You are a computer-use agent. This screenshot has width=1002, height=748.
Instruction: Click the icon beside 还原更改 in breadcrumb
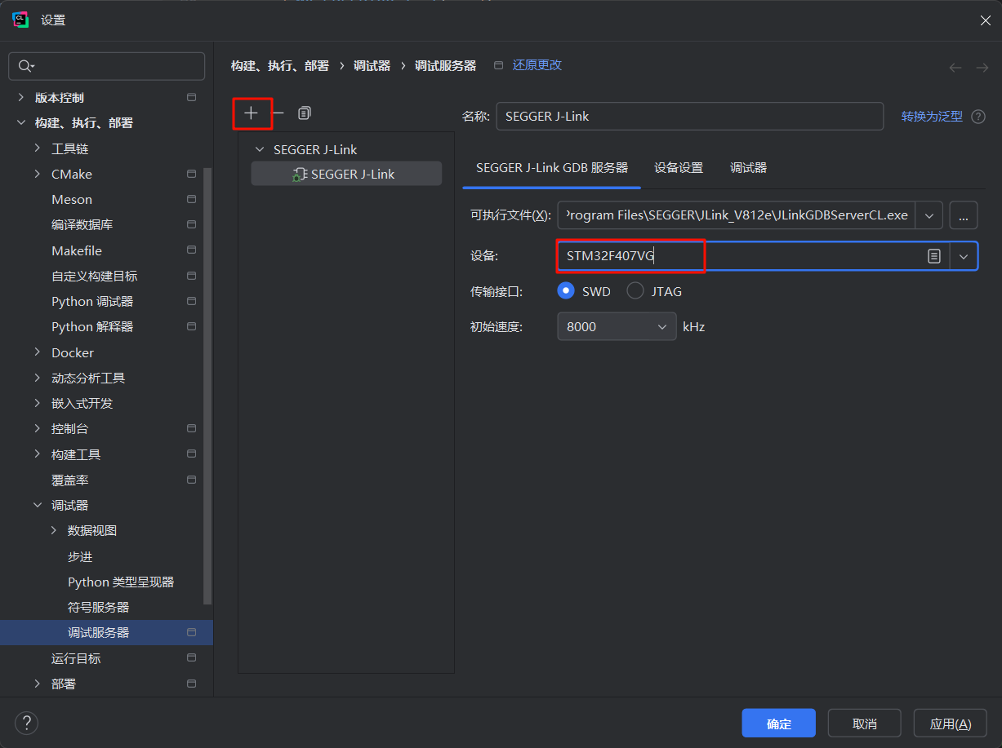pyautogui.click(x=499, y=65)
